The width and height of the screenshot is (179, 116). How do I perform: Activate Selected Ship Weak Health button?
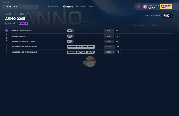point(81,52)
